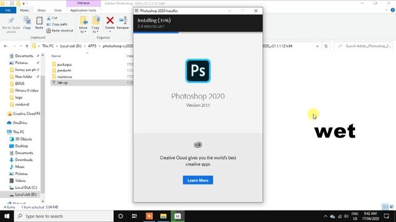Screen dimensions: 396x222
Task: Minimize the Photoshop 2020 Installer window
Action: point(230,11)
